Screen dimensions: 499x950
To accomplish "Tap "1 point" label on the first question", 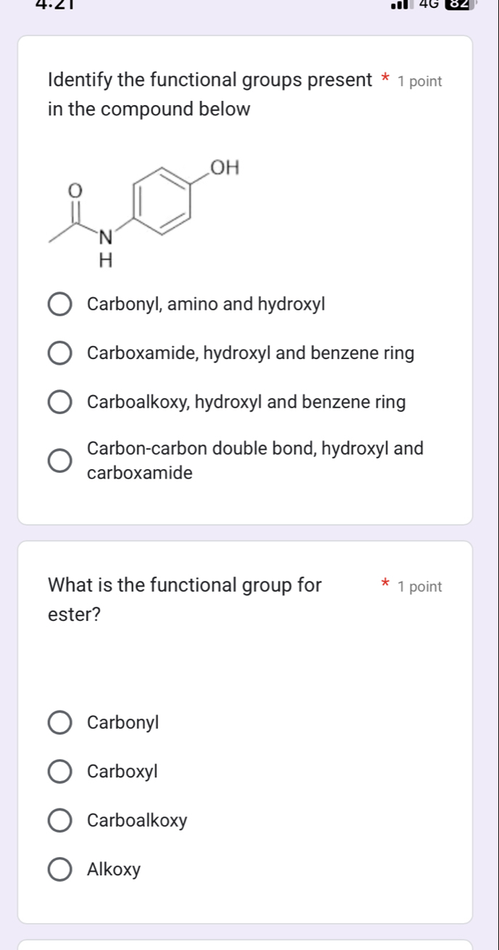I will (418, 81).
